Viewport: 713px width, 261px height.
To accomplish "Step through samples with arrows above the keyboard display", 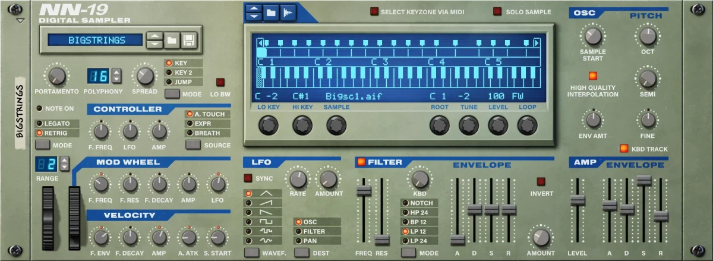I will [254, 12].
